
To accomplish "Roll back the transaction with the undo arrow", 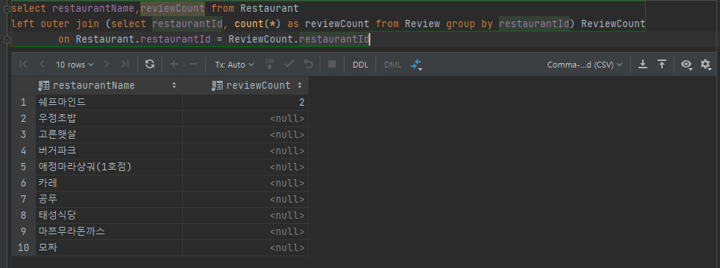I will point(309,65).
